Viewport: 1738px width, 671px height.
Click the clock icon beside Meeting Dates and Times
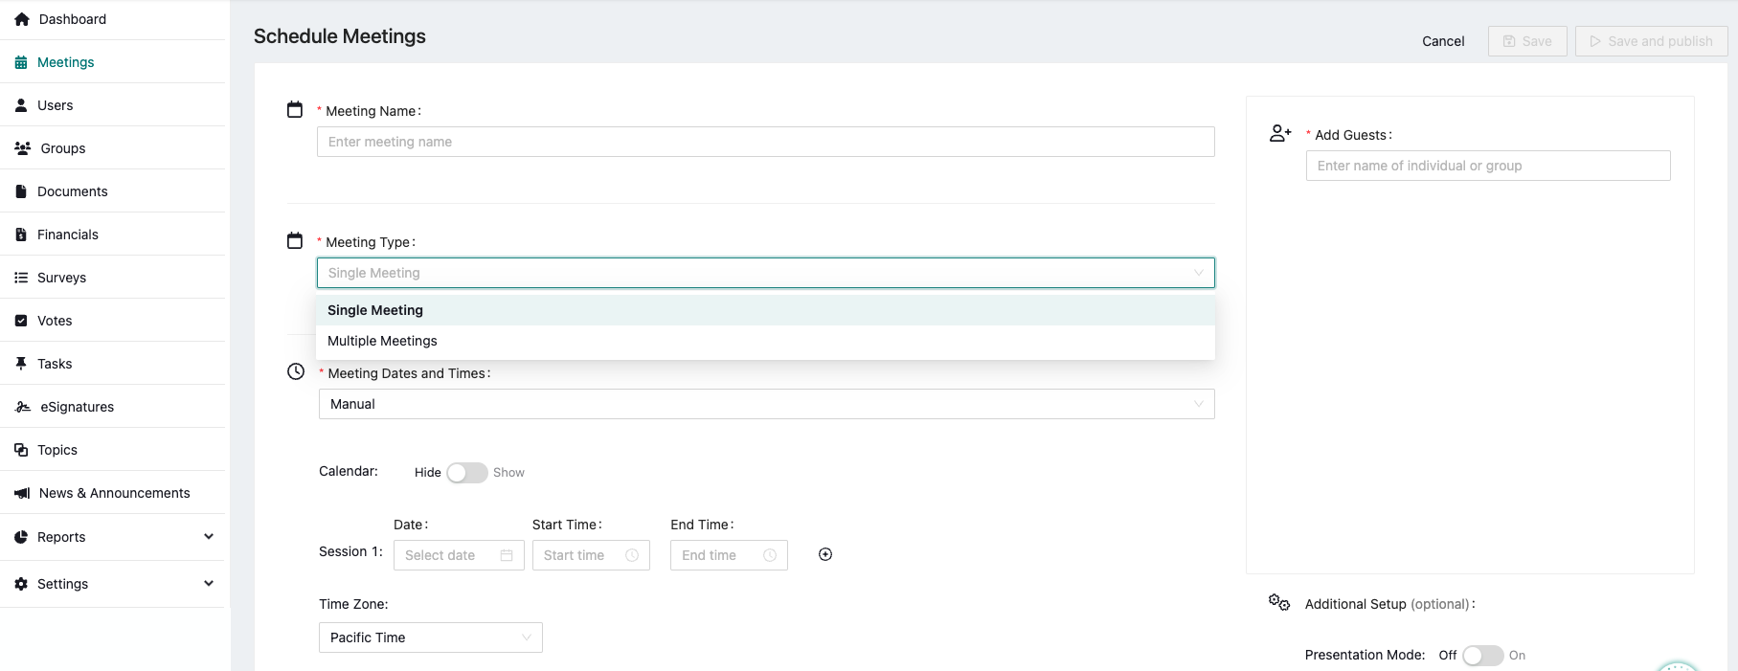coord(296,371)
